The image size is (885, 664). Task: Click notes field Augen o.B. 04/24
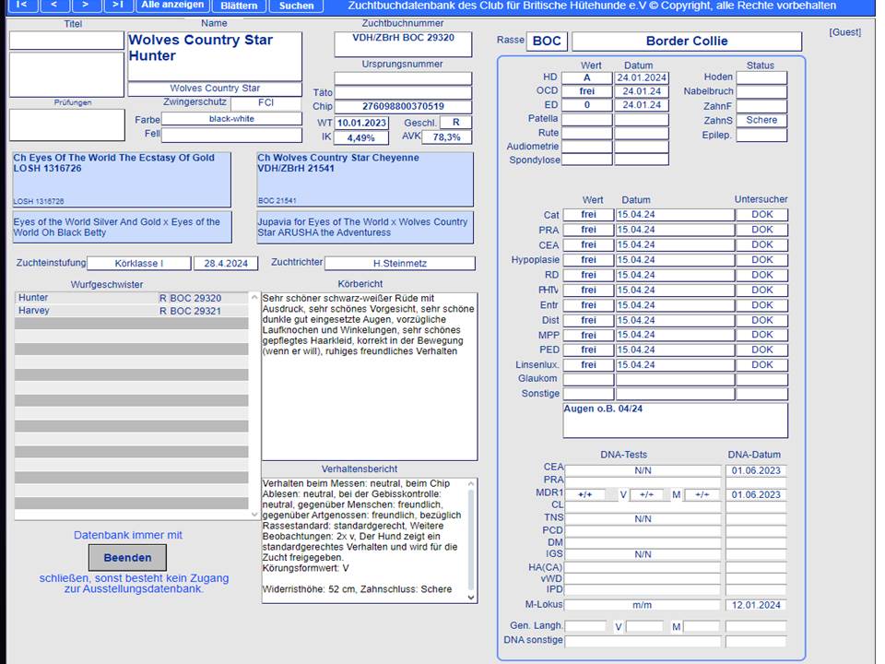(x=676, y=421)
